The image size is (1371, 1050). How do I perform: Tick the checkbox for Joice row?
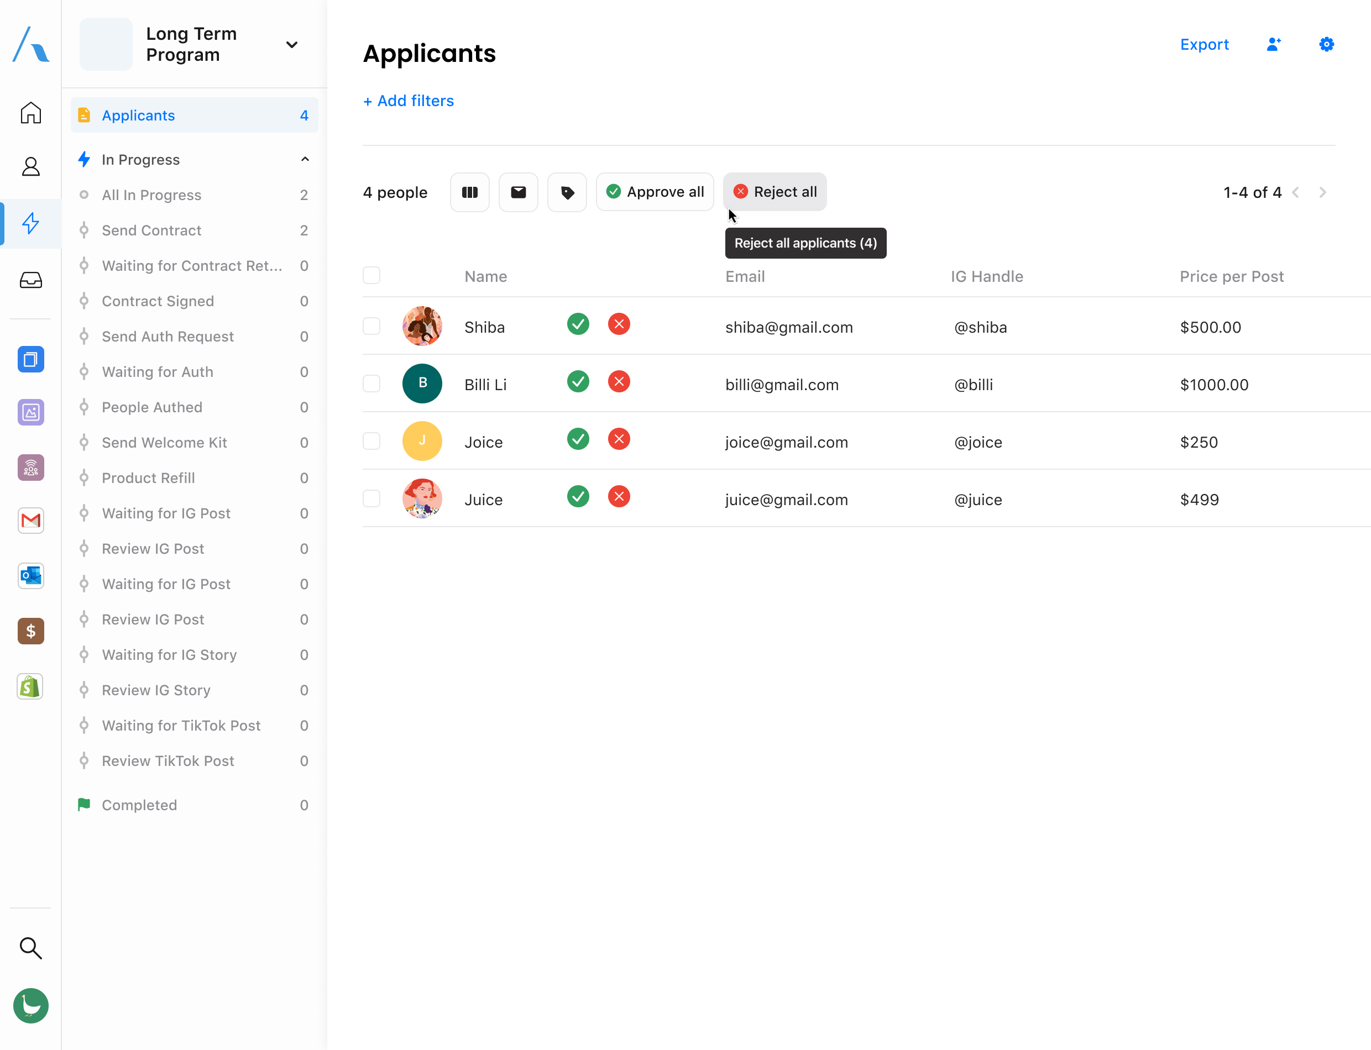point(371,441)
